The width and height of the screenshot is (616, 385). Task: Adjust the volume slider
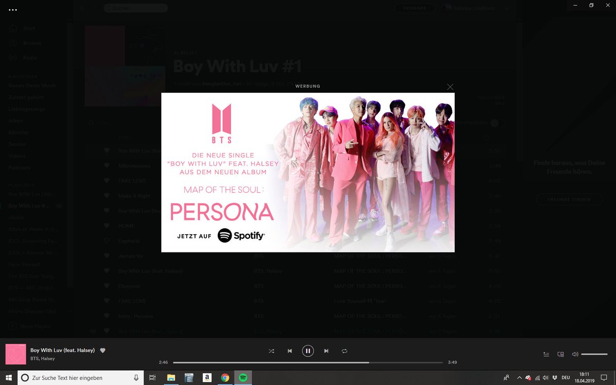[594, 354]
